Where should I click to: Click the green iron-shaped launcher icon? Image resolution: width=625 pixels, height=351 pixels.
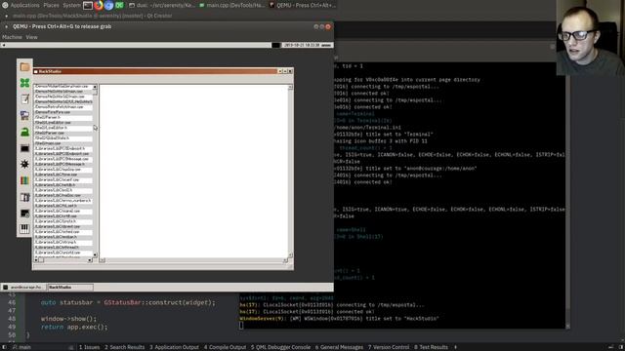(x=24, y=132)
